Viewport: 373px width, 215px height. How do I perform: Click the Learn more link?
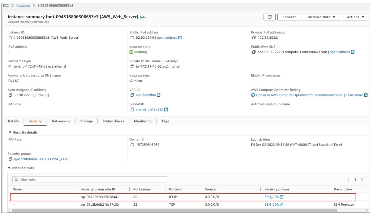point(354,95)
